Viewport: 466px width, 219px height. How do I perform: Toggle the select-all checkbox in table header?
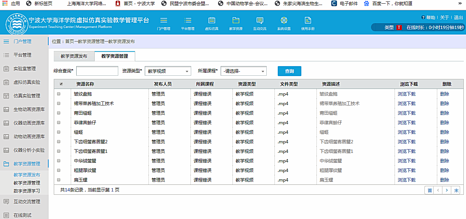coord(61,84)
